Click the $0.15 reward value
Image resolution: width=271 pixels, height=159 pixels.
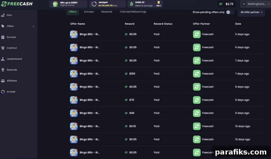point(133,126)
